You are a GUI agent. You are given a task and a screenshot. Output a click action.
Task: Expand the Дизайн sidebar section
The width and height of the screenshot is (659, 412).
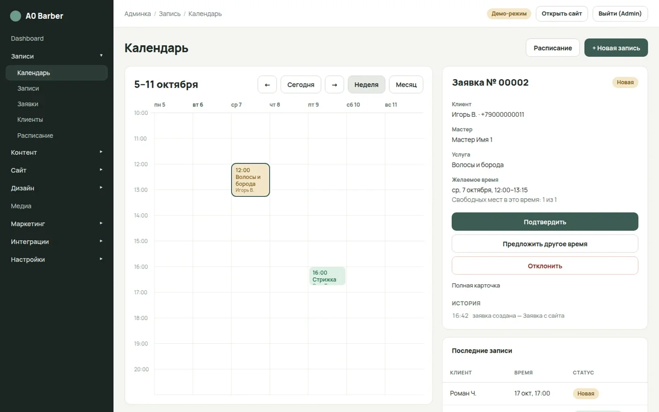pyautogui.click(x=56, y=188)
